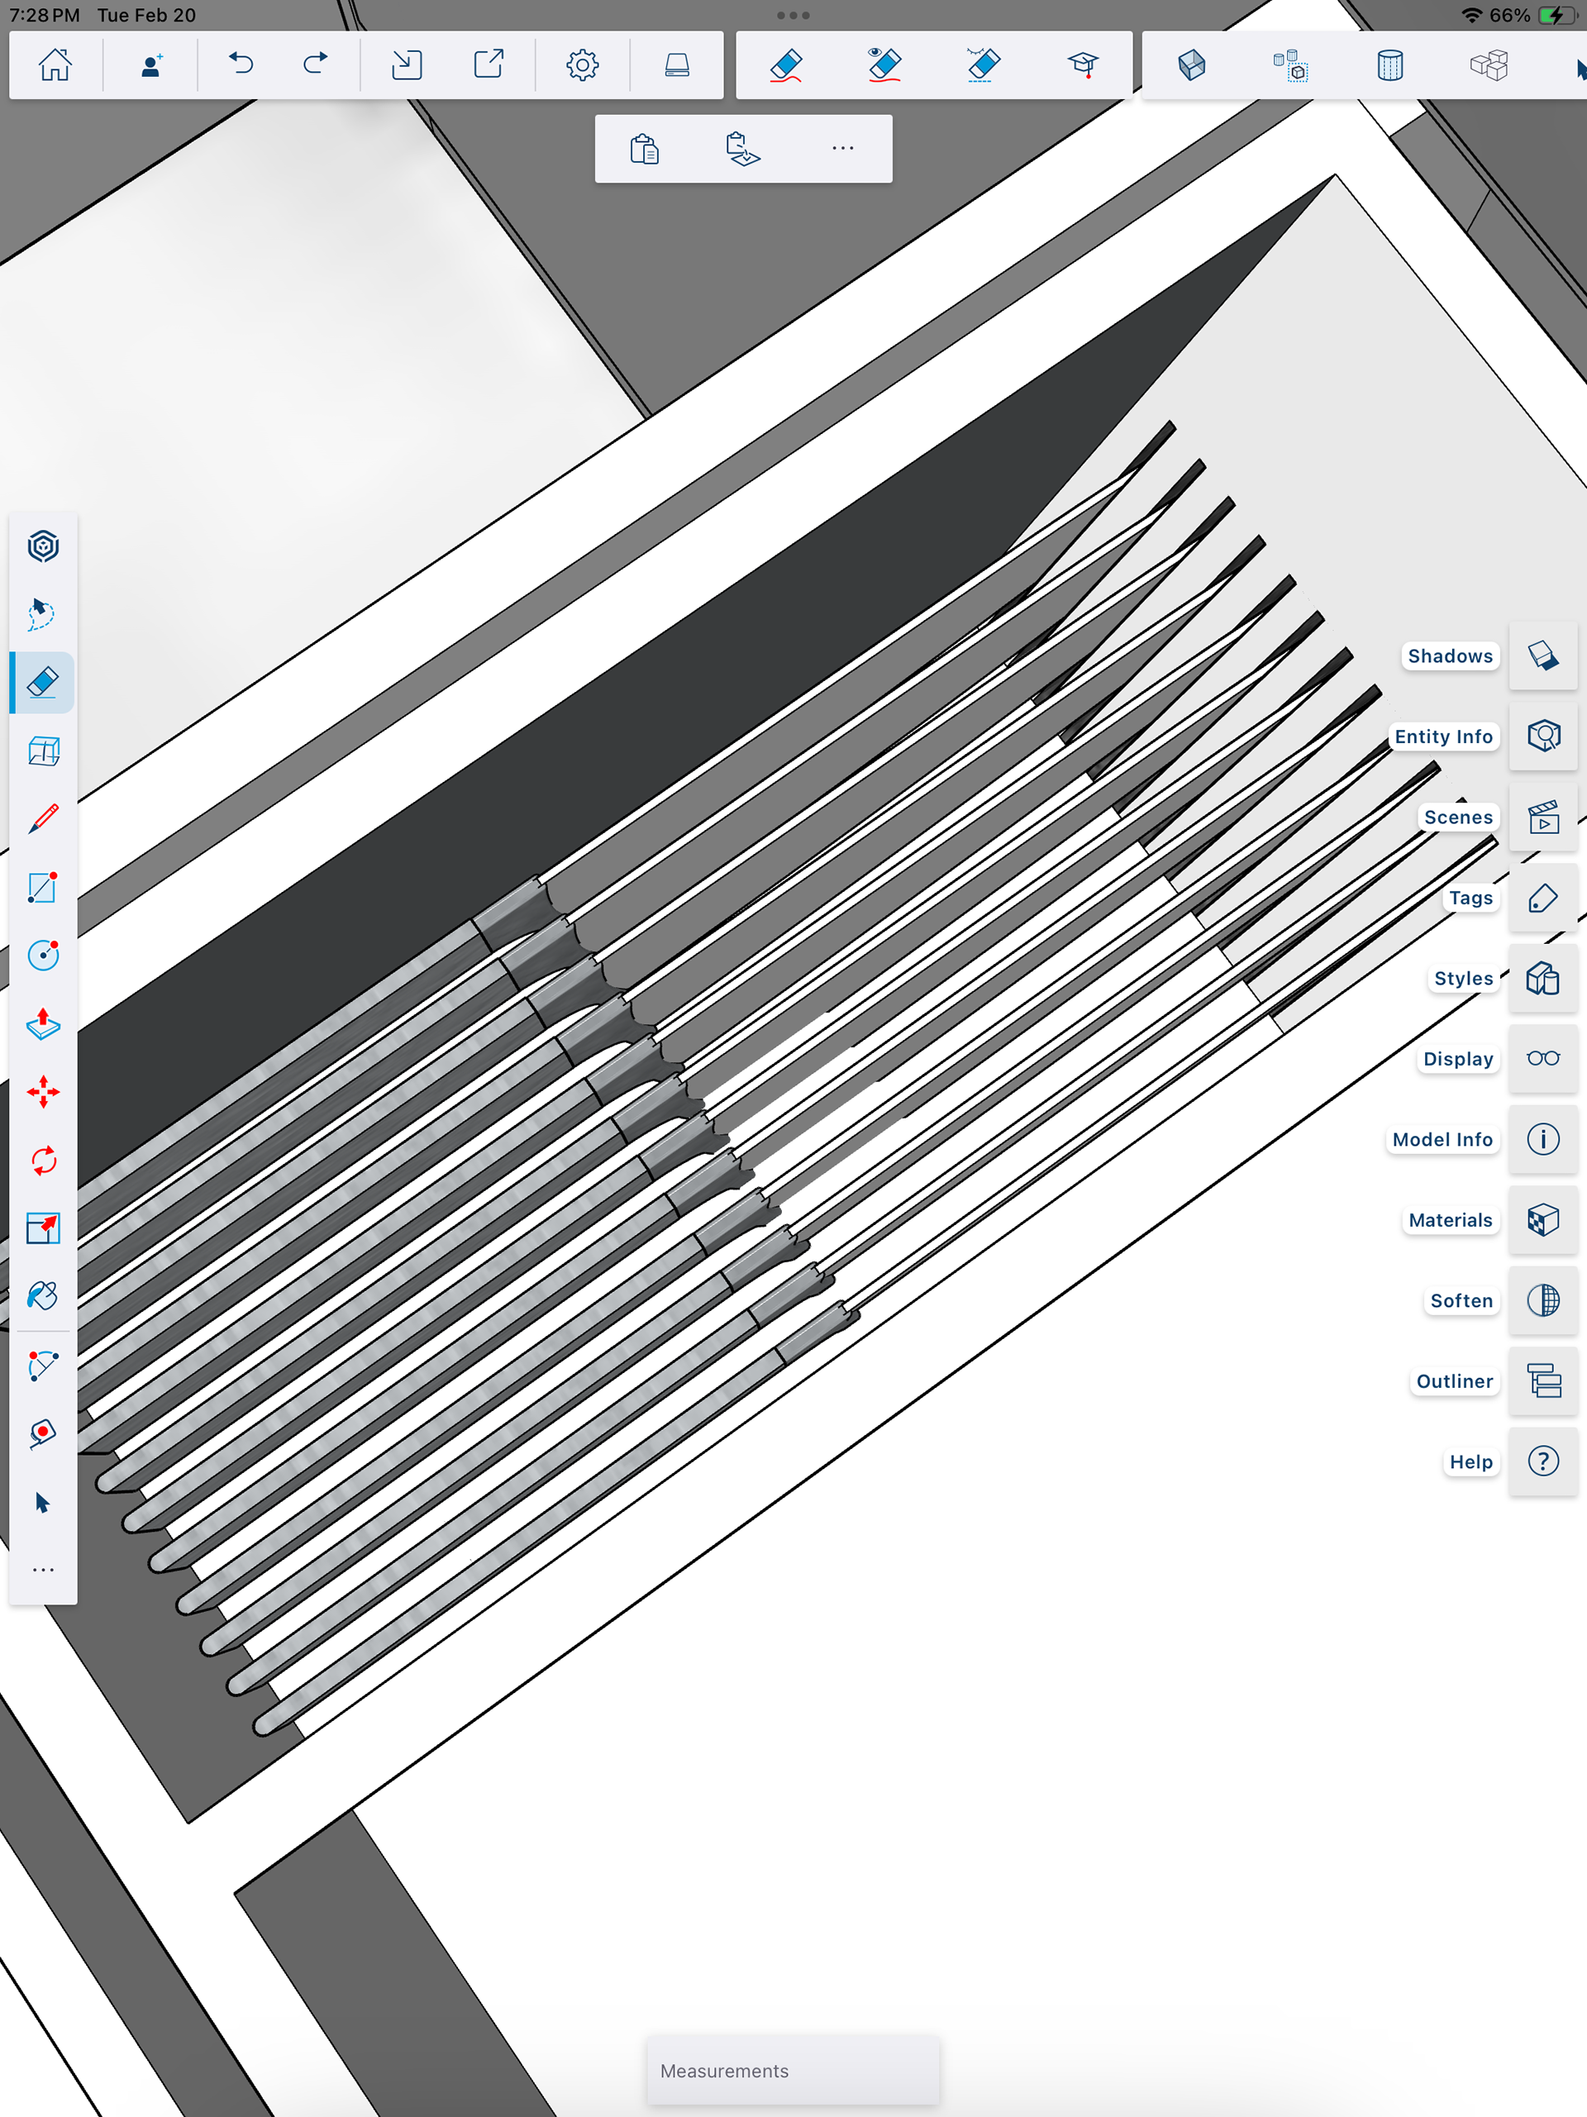Viewport: 1587px width, 2117px height.
Task: Open more options ellipsis below toolbar
Action: tap(842, 148)
